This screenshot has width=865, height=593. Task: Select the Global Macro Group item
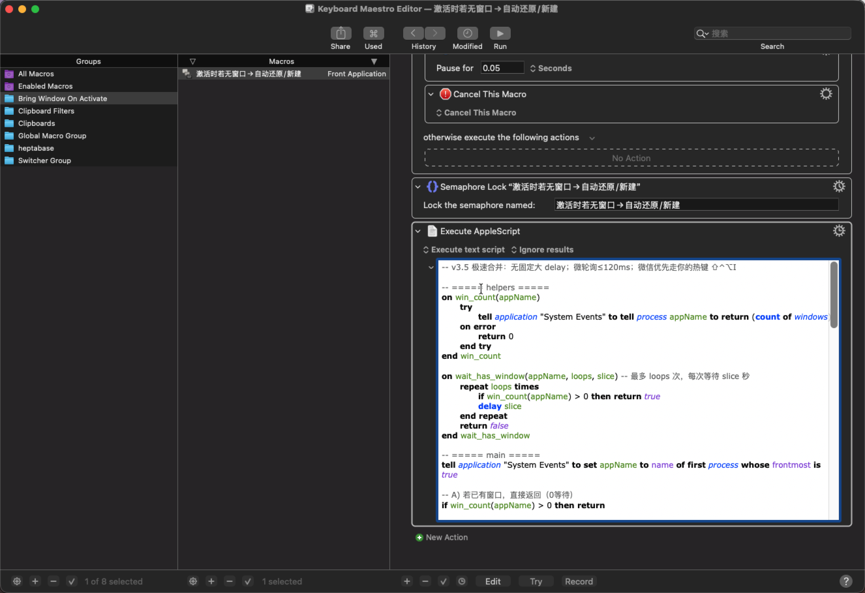[52, 136]
